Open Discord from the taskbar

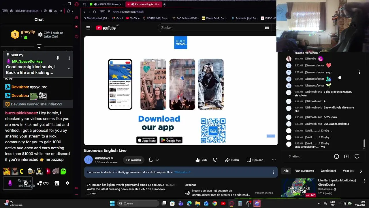[257, 203]
